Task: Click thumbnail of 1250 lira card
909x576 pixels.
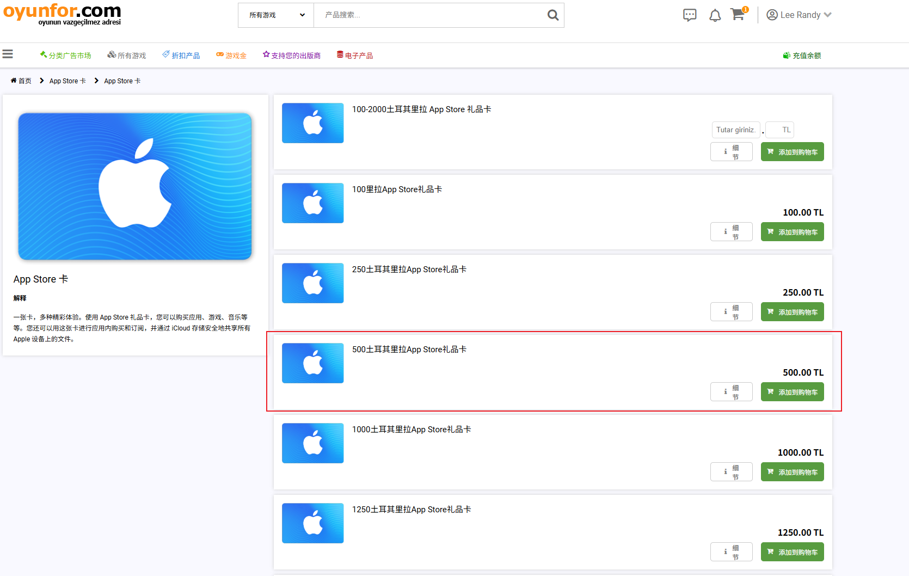Action: tap(313, 523)
